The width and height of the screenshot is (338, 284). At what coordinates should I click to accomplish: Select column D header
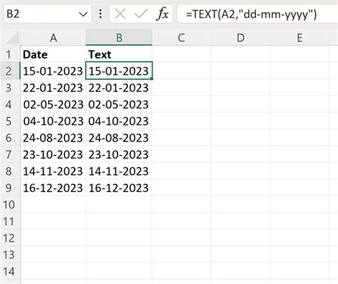240,38
